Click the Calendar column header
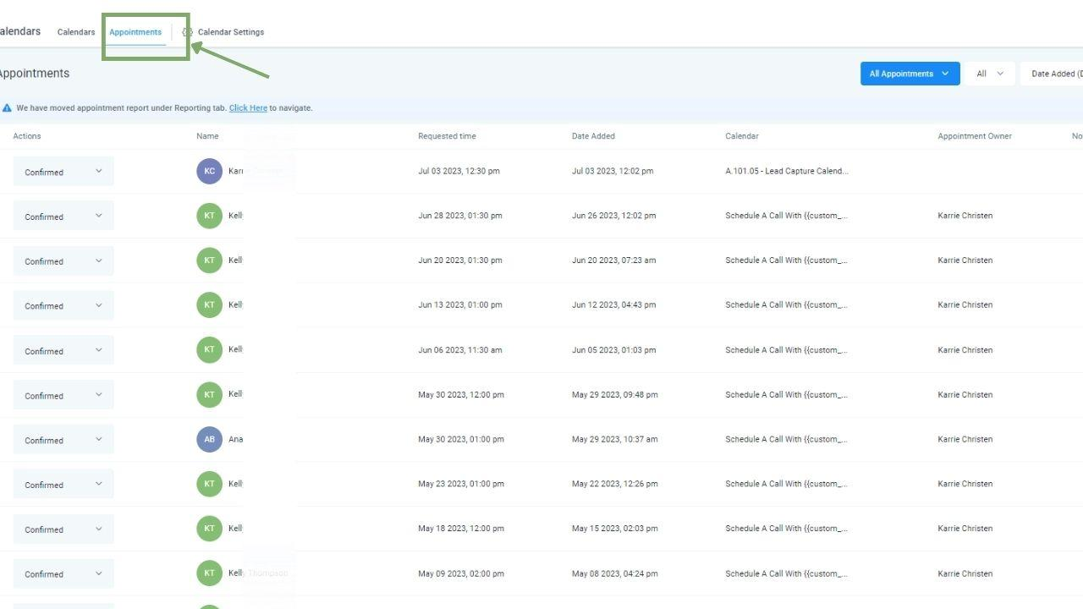This screenshot has height=609, width=1083. (742, 136)
